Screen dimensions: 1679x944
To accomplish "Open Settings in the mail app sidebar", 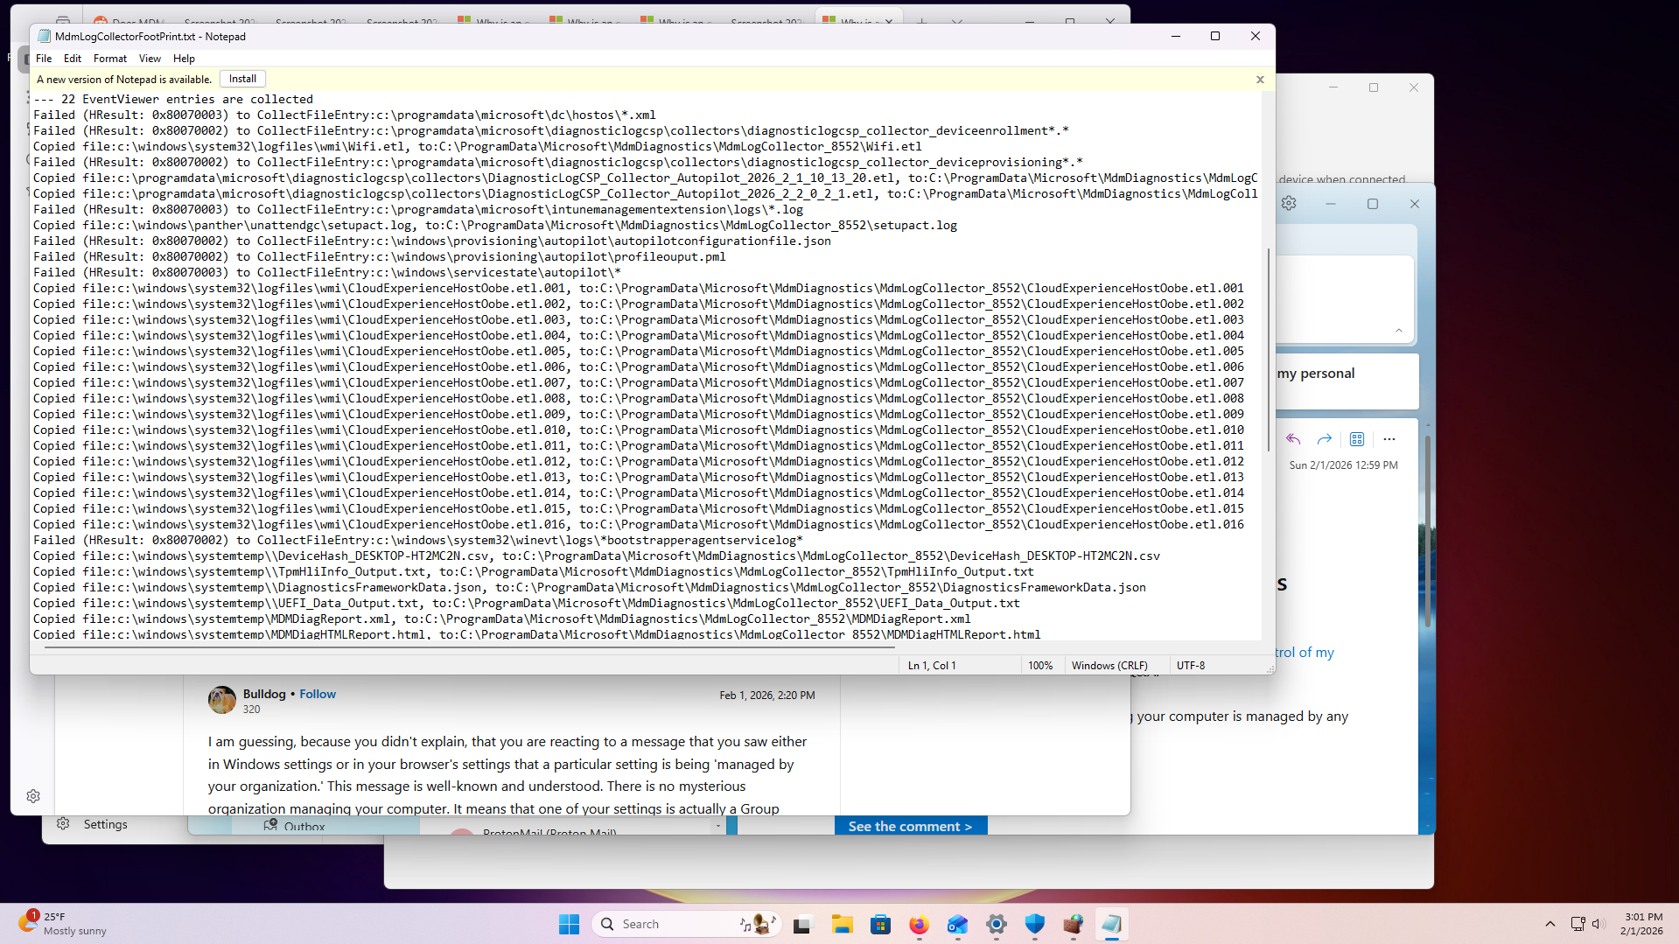I will tap(93, 824).
